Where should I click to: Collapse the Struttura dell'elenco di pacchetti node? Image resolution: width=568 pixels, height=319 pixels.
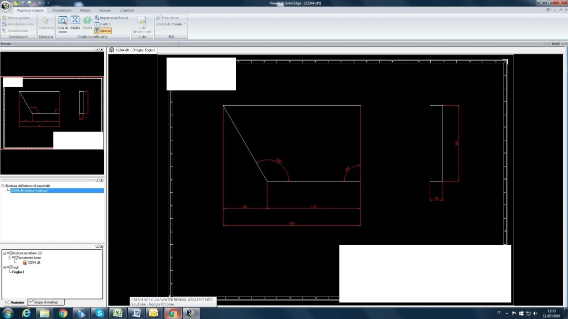(x=3, y=186)
